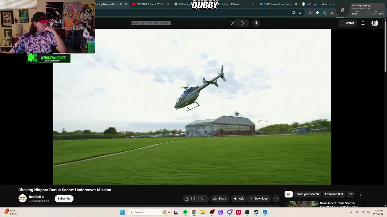This screenshot has height=217, width=387.
Task: Select the From Red Bull chip
Action: [x=334, y=194]
